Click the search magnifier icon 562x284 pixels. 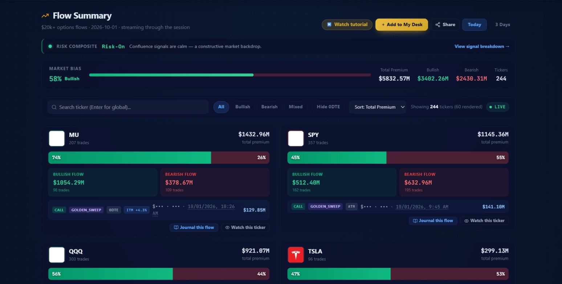click(54, 107)
